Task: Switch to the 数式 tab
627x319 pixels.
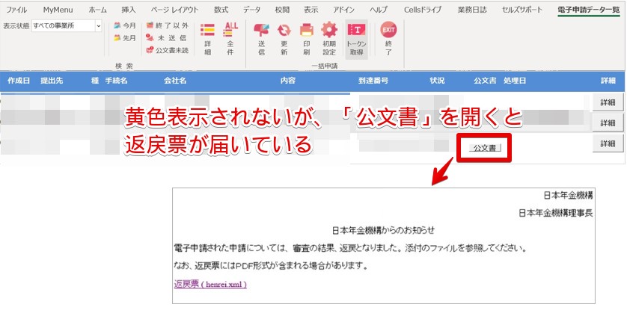Action: point(221,10)
